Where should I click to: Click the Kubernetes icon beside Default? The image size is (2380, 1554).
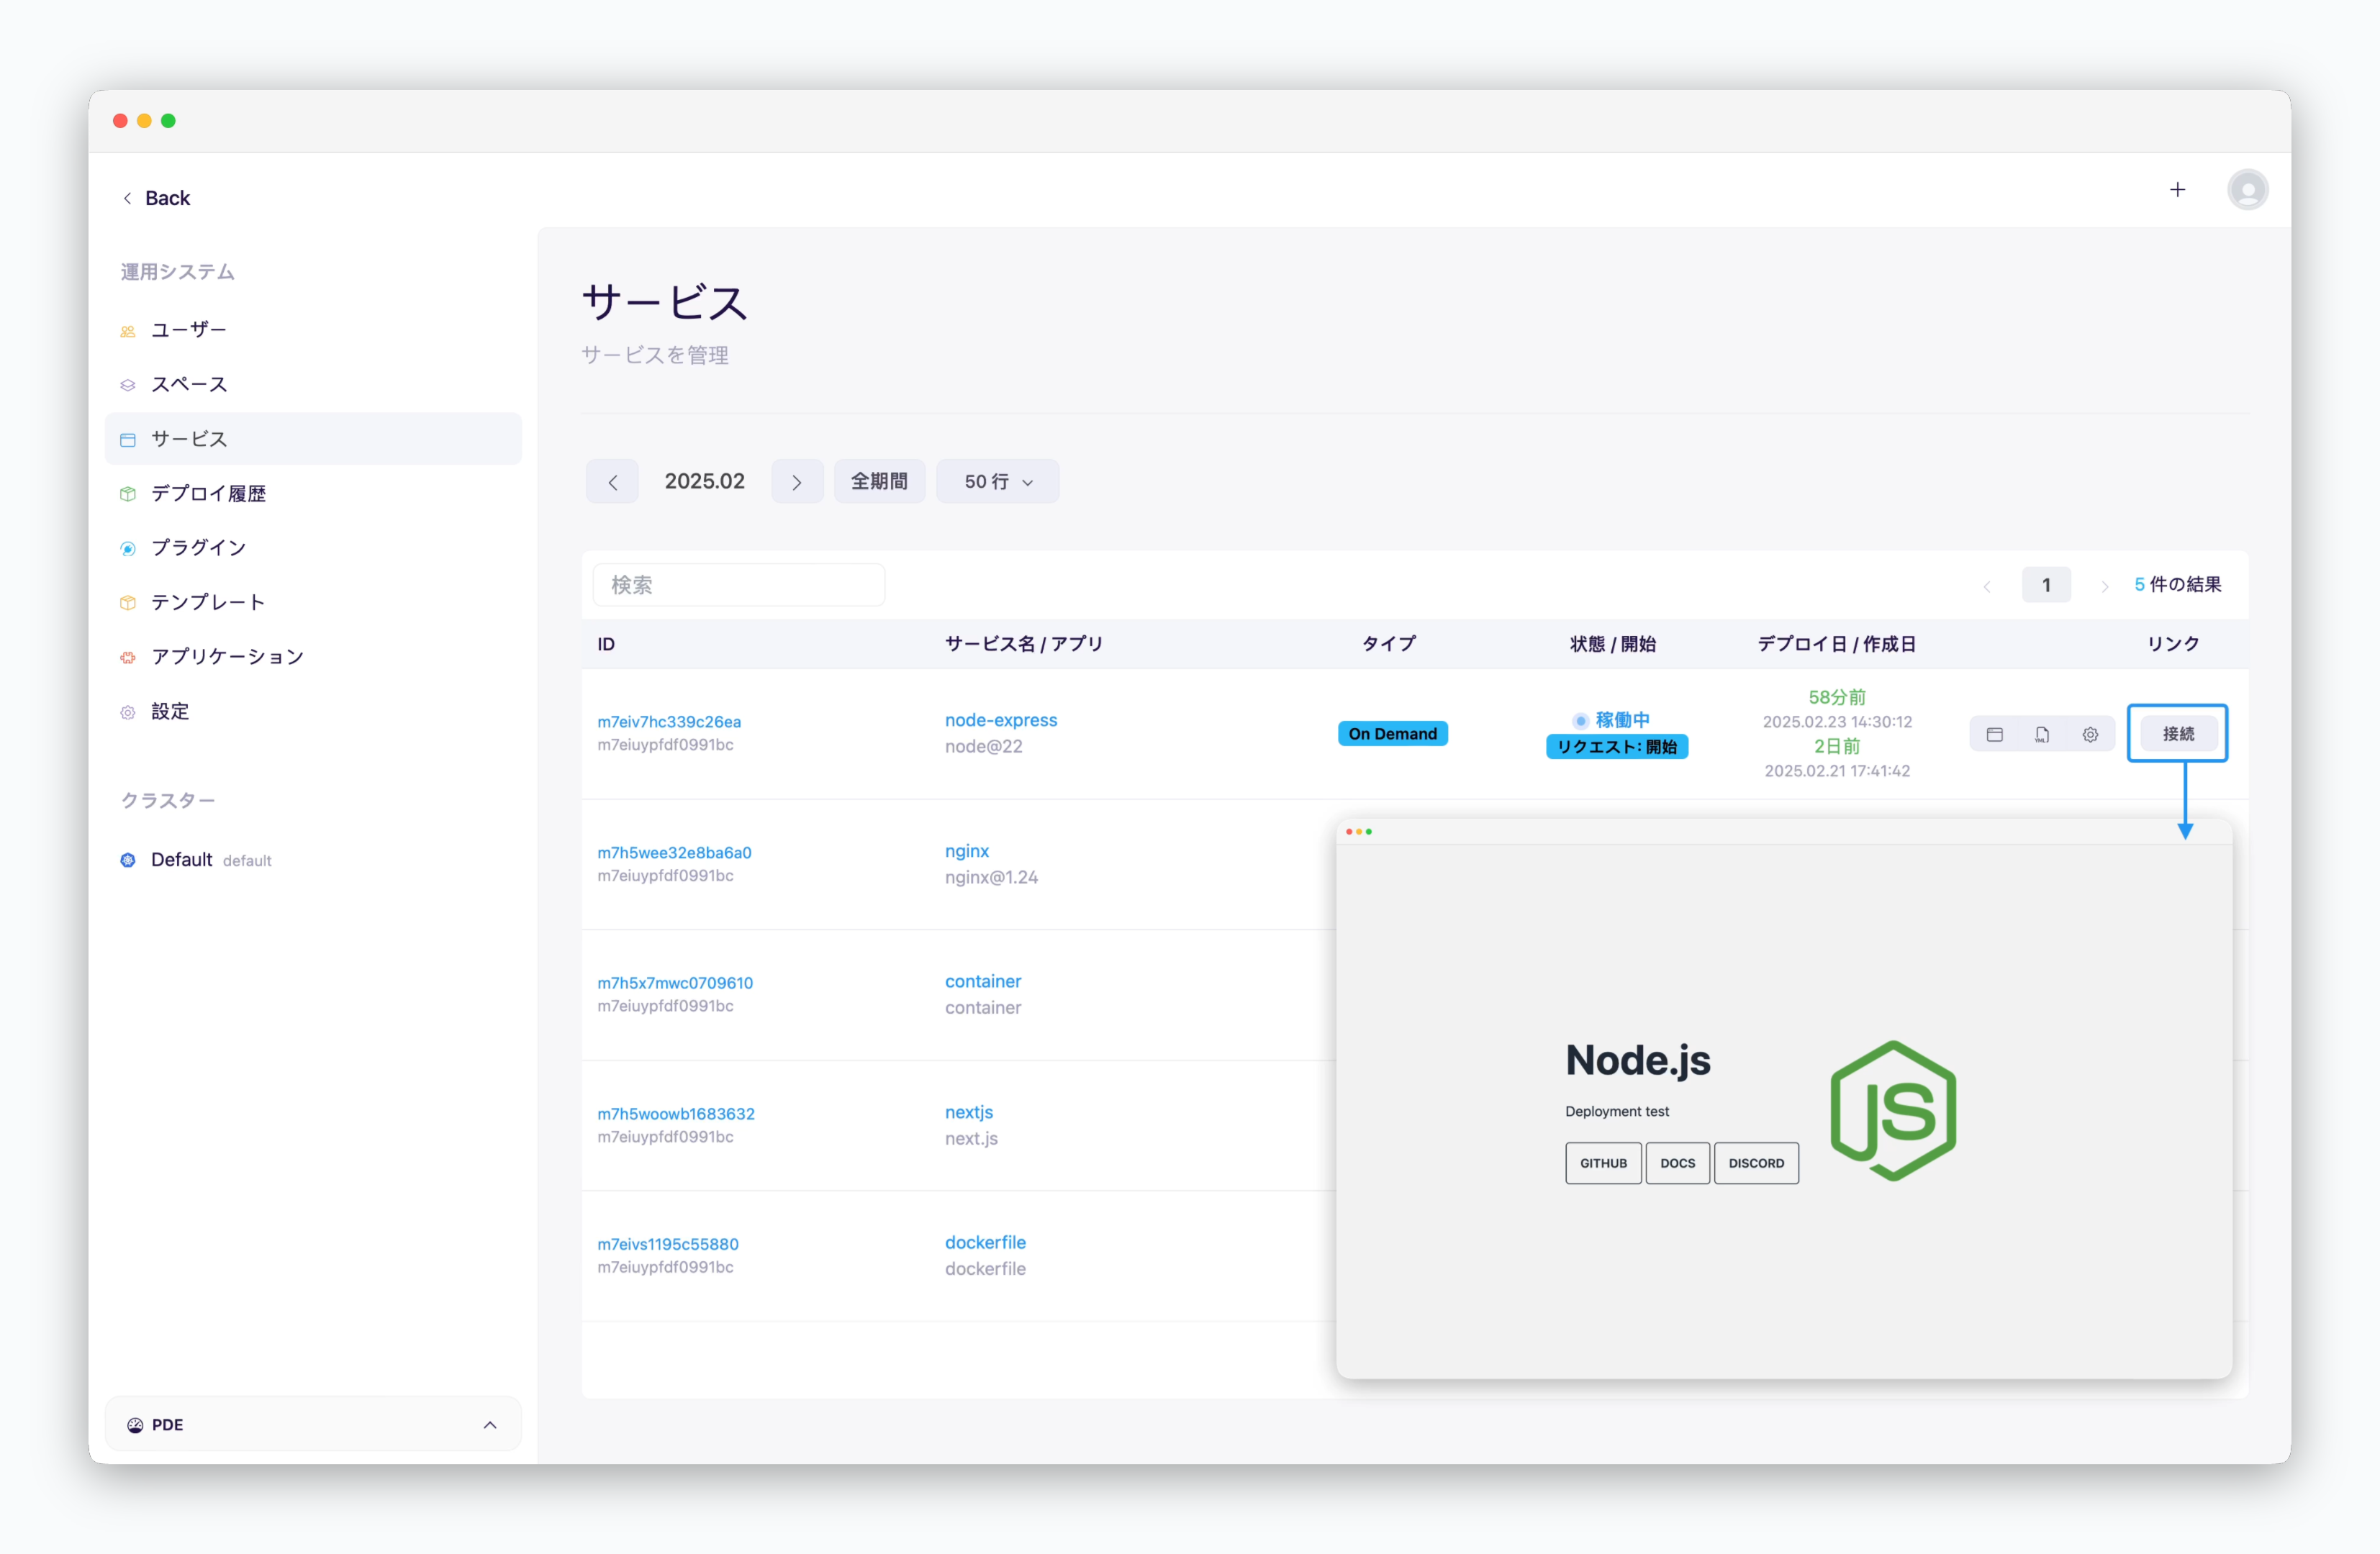128,860
